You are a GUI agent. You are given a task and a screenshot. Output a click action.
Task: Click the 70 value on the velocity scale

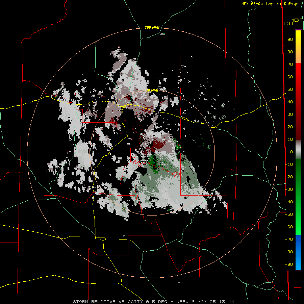point(290,65)
